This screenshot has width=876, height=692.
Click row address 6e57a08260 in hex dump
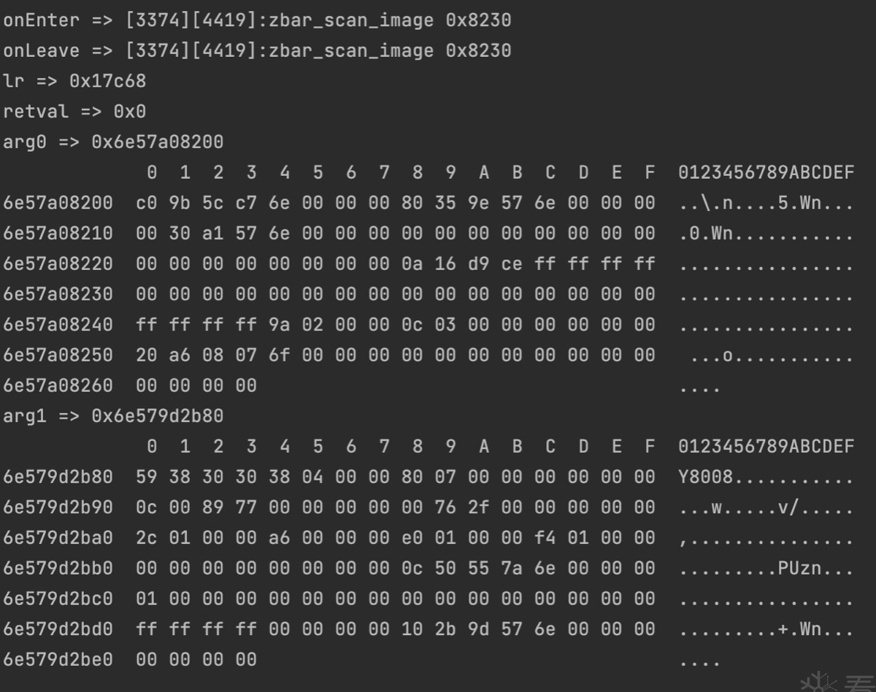58,385
